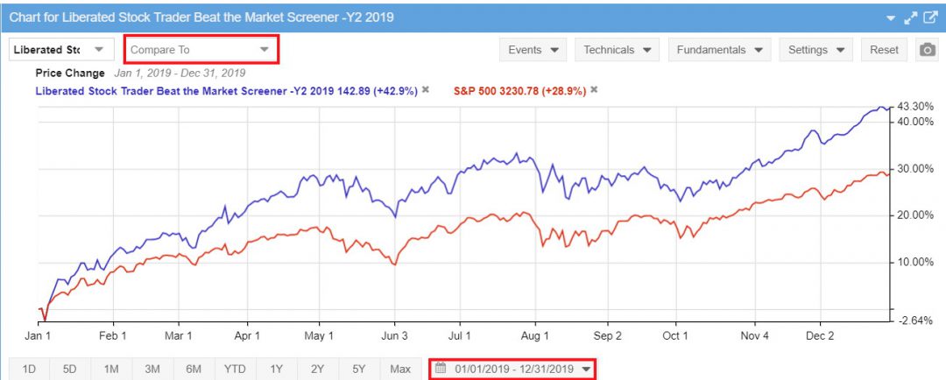Screen dimensions: 946x380
Task: Open the 01/01/2019 - 12/31/2019 date picker
Action: tap(513, 369)
